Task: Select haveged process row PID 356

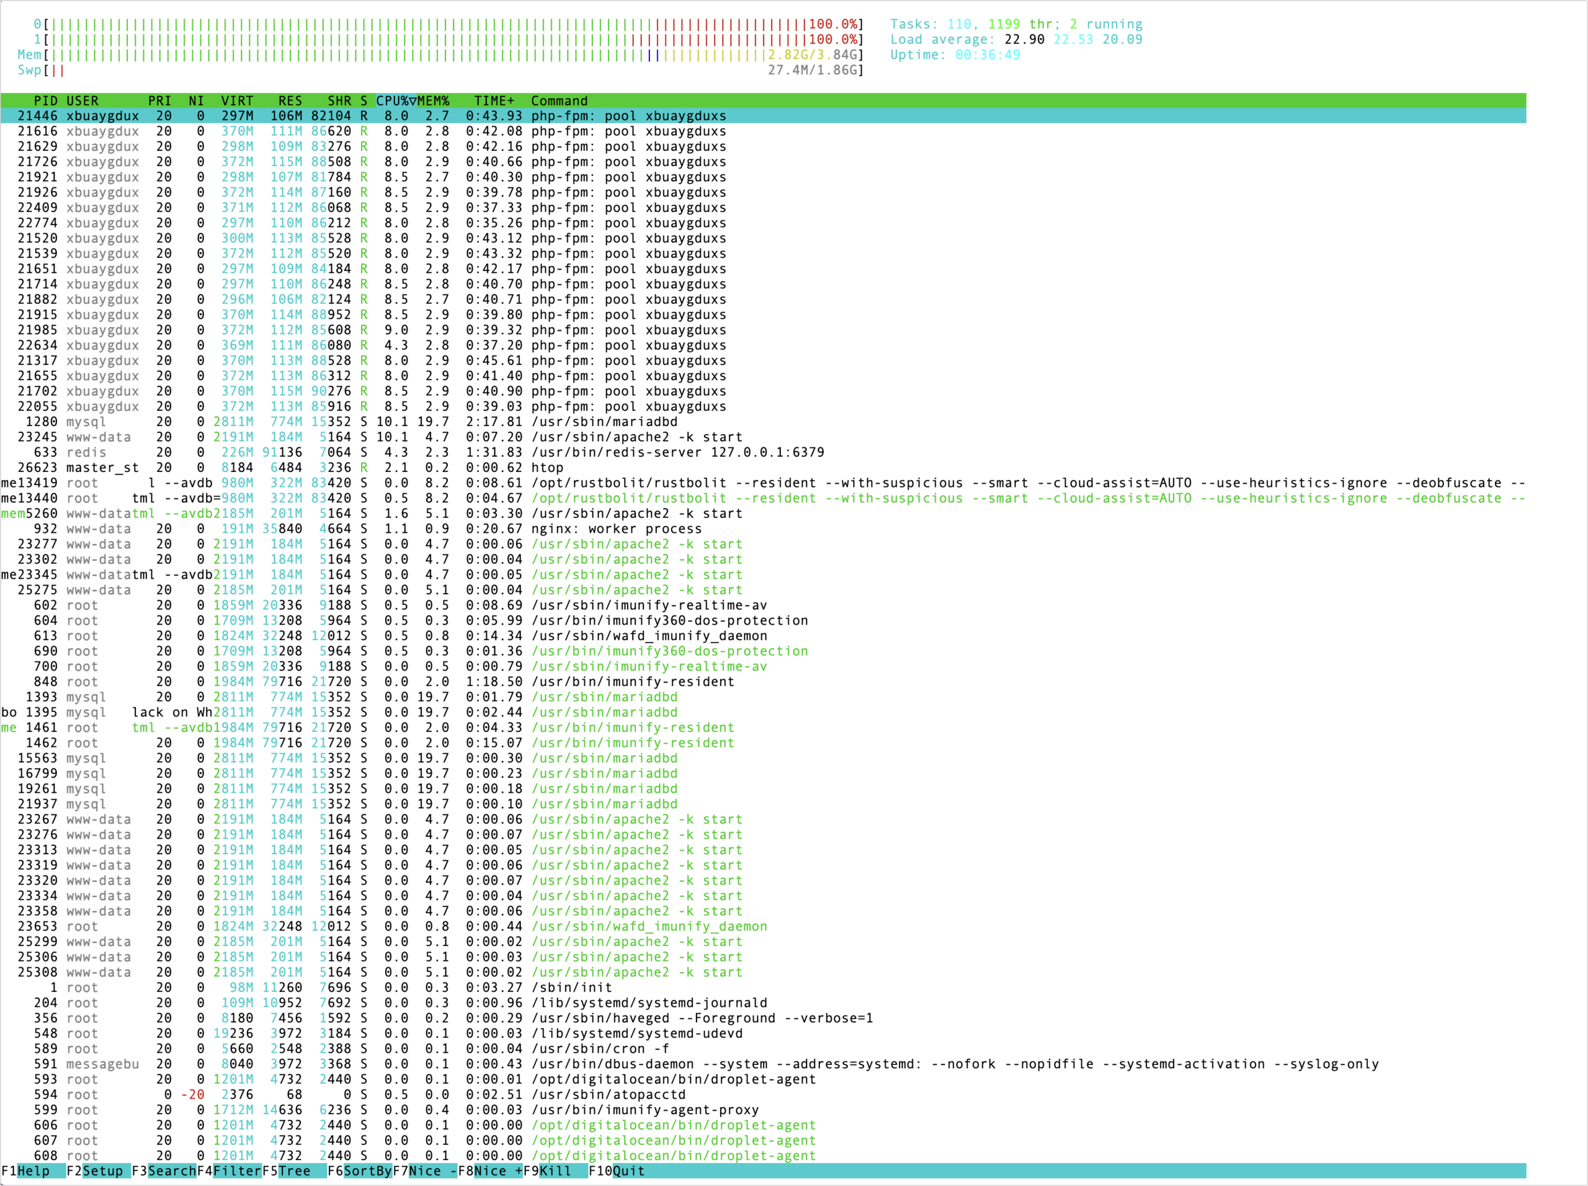Action: 763,1018
